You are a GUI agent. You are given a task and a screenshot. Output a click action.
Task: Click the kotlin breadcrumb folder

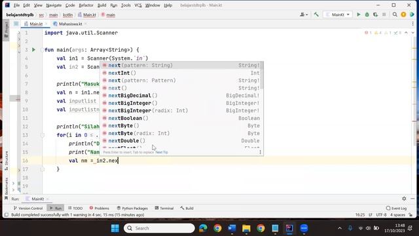coord(67,14)
